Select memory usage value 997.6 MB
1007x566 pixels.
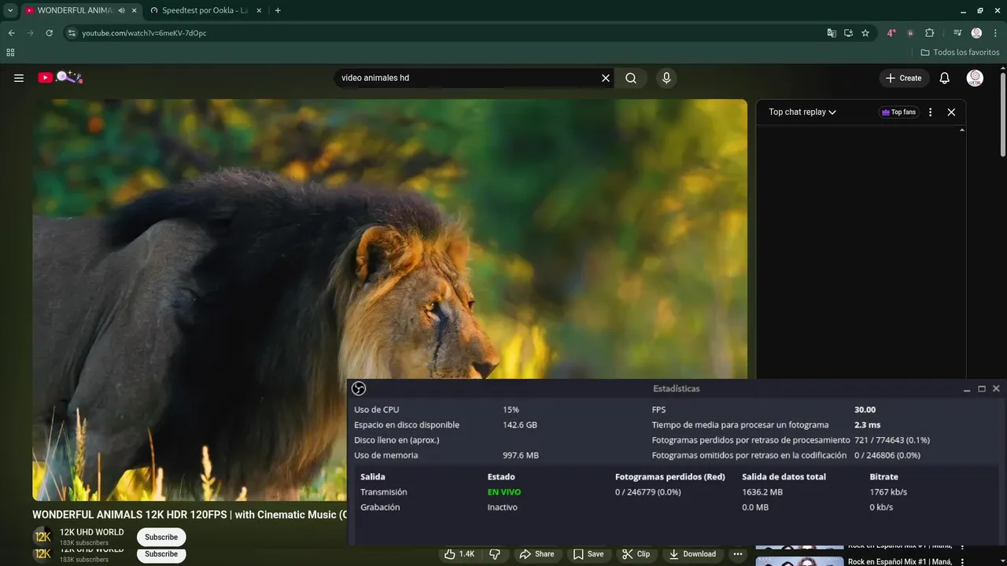pyautogui.click(x=521, y=455)
